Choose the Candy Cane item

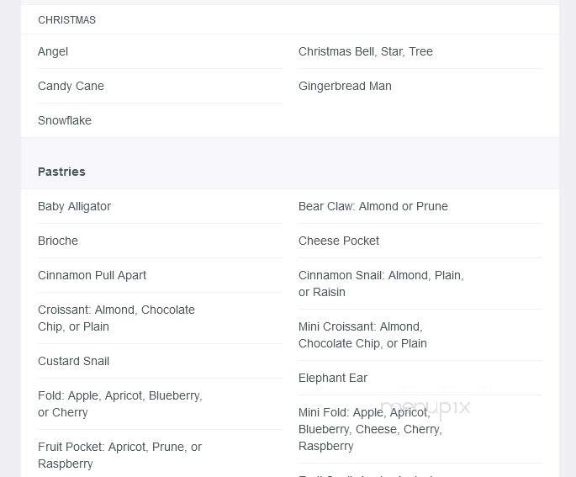pos(71,86)
